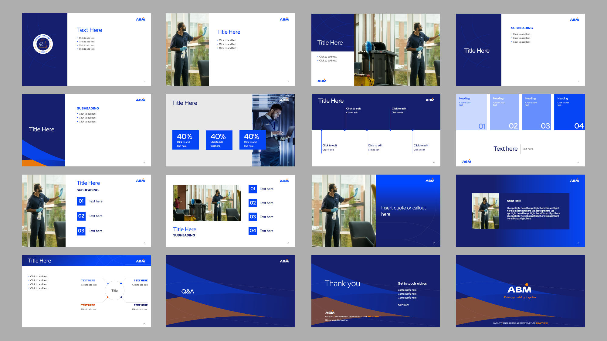Viewport: 607px width, 341px height.
Task: Choose the slide with the blue and orange swoosh
Action: tap(86, 130)
